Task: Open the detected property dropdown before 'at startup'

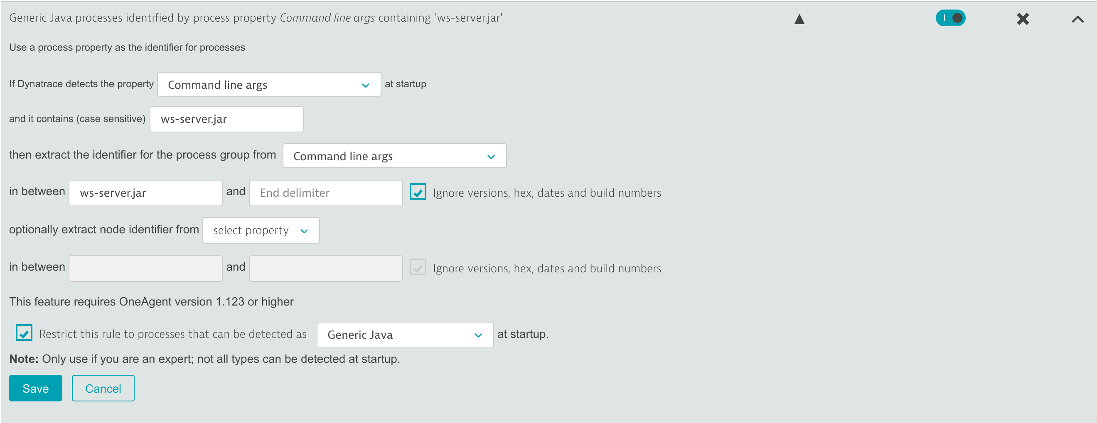Action: click(269, 85)
